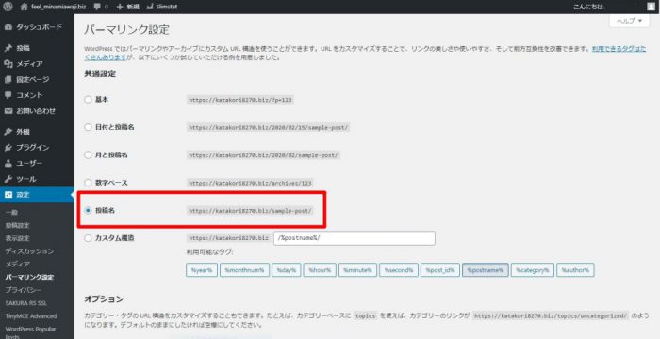The image size is (660, 339).
Task: Open the プラグイン menu label
Action: click(32, 148)
